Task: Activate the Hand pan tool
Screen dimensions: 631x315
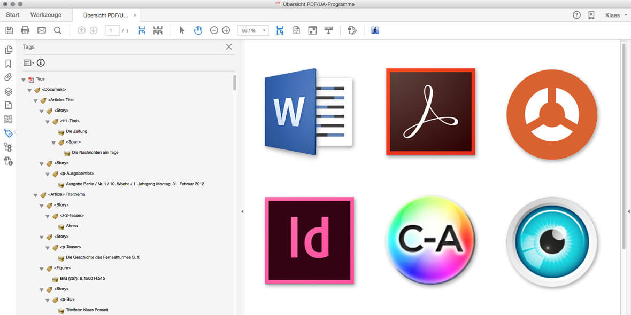Action: [x=198, y=30]
